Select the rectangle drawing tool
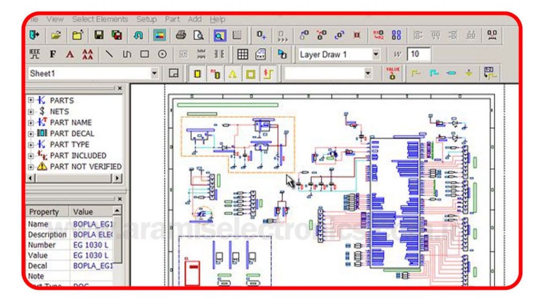544x302 pixels. 144,54
